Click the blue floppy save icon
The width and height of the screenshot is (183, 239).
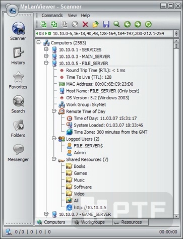[106, 24]
